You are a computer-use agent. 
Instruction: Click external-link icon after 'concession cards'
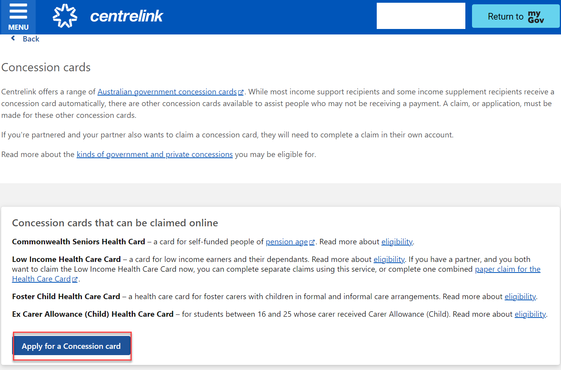point(241,92)
